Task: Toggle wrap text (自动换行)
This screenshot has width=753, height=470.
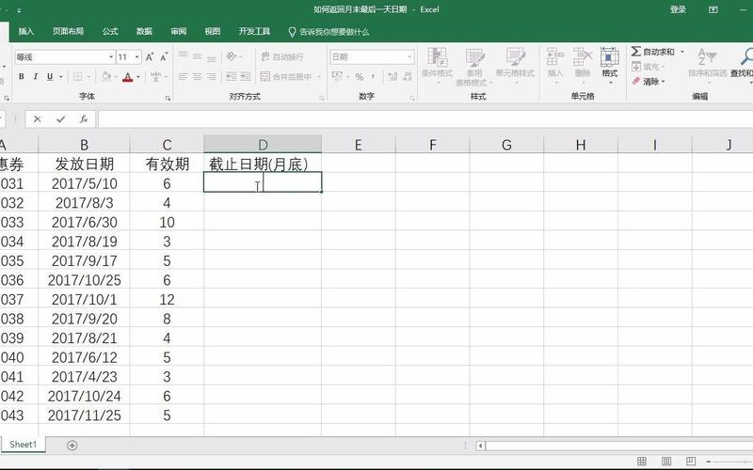Action: pyautogui.click(x=282, y=56)
